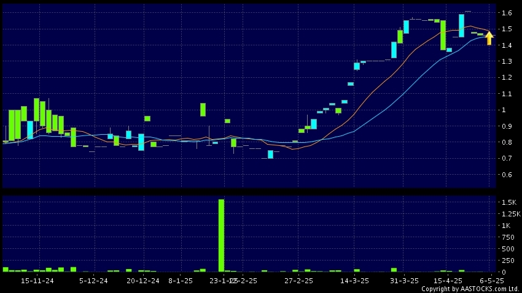Click the 27-2-25 date label
Viewport: 522px width, 293px height.
click(298, 281)
